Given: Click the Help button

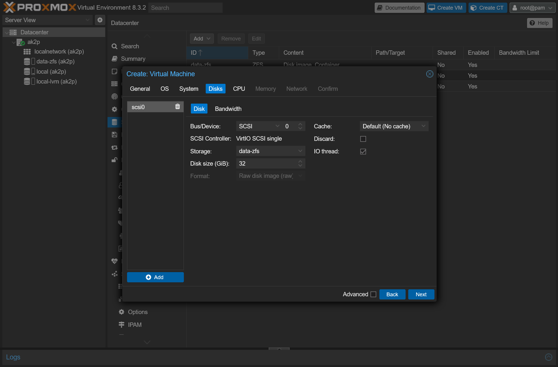Looking at the screenshot, I should pyautogui.click(x=539, y=23).
